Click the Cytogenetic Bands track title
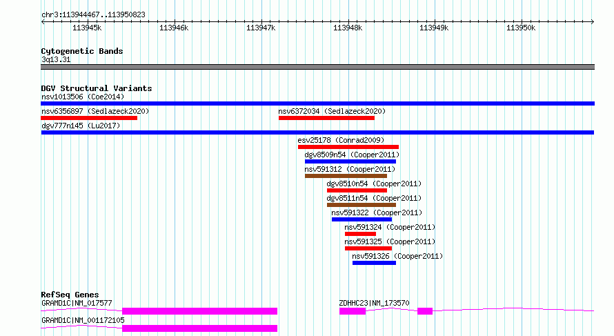This screenshot has height=336, width=614. tap(82, 51)
